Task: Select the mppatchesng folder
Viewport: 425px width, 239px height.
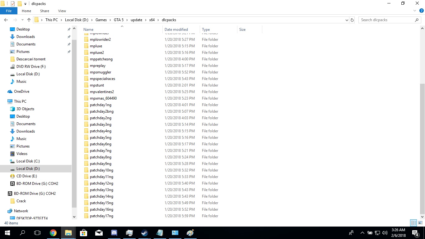Action: (x=101, y=59)
